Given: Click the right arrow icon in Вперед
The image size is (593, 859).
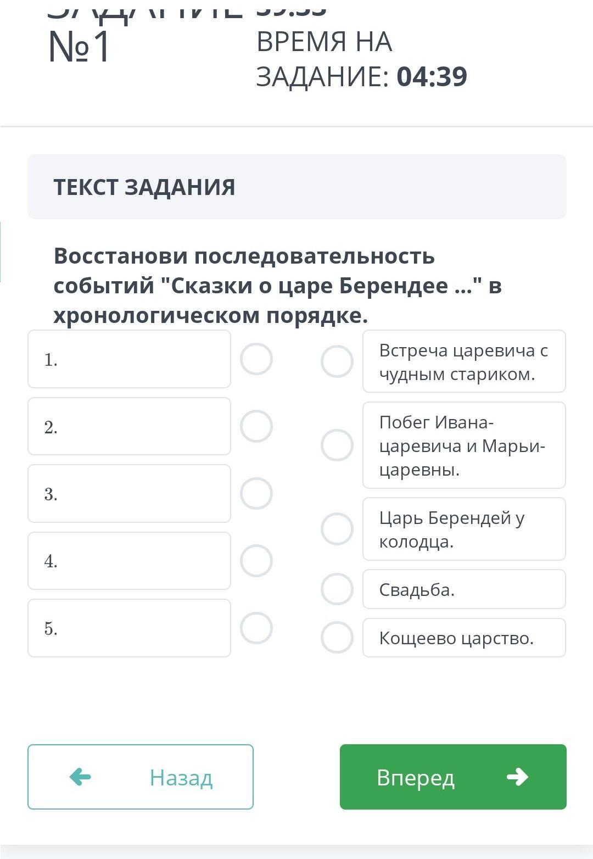Looking at the screenshot, I should click(x=517, y=777).
